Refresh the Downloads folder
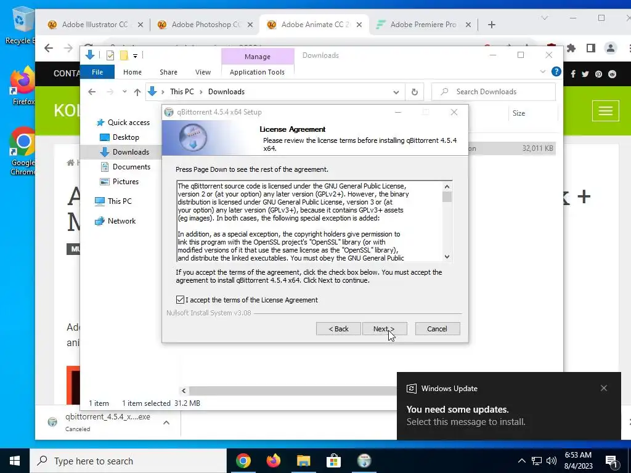The width and height of the screenshot is (631, 473). click(x=415, y=92)
